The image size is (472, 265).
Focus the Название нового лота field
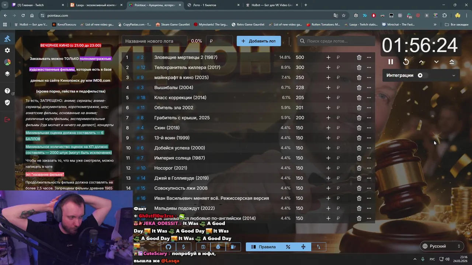(x=155, y=41)
